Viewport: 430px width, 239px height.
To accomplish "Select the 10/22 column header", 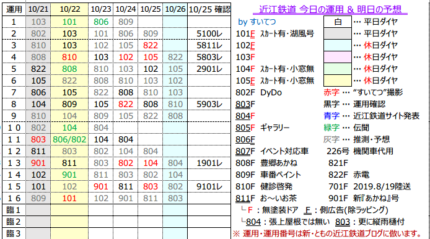I will [69, 9].
